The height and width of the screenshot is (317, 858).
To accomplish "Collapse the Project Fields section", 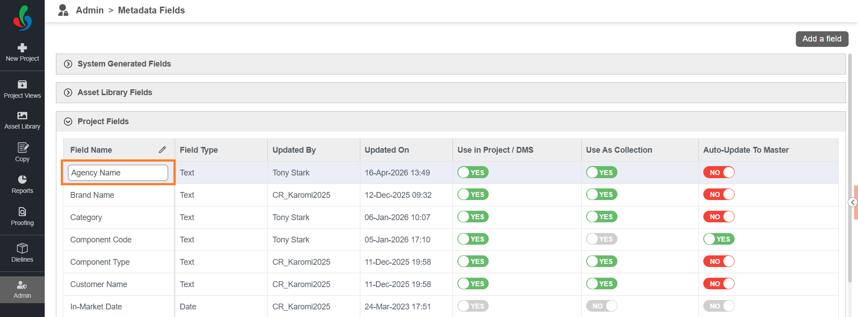I will click(68, 121).
